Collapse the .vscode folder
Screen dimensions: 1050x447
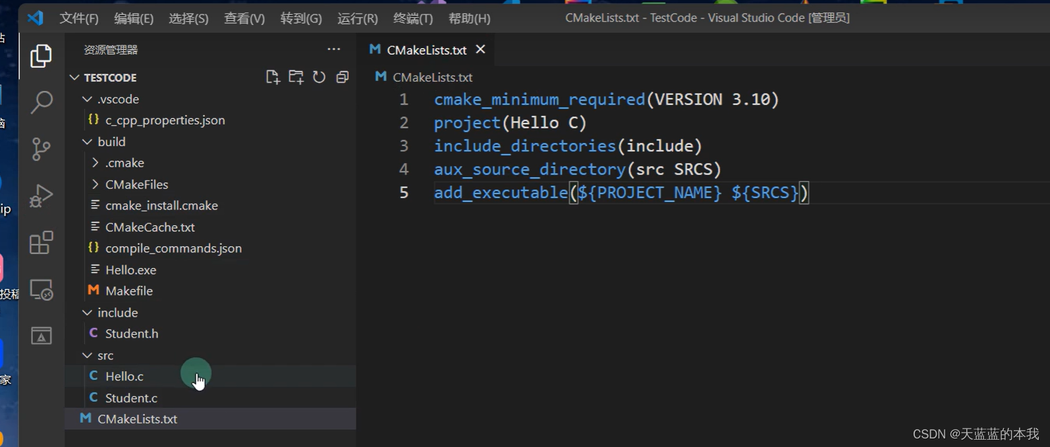pyautogui.click(x=87, y=99)
